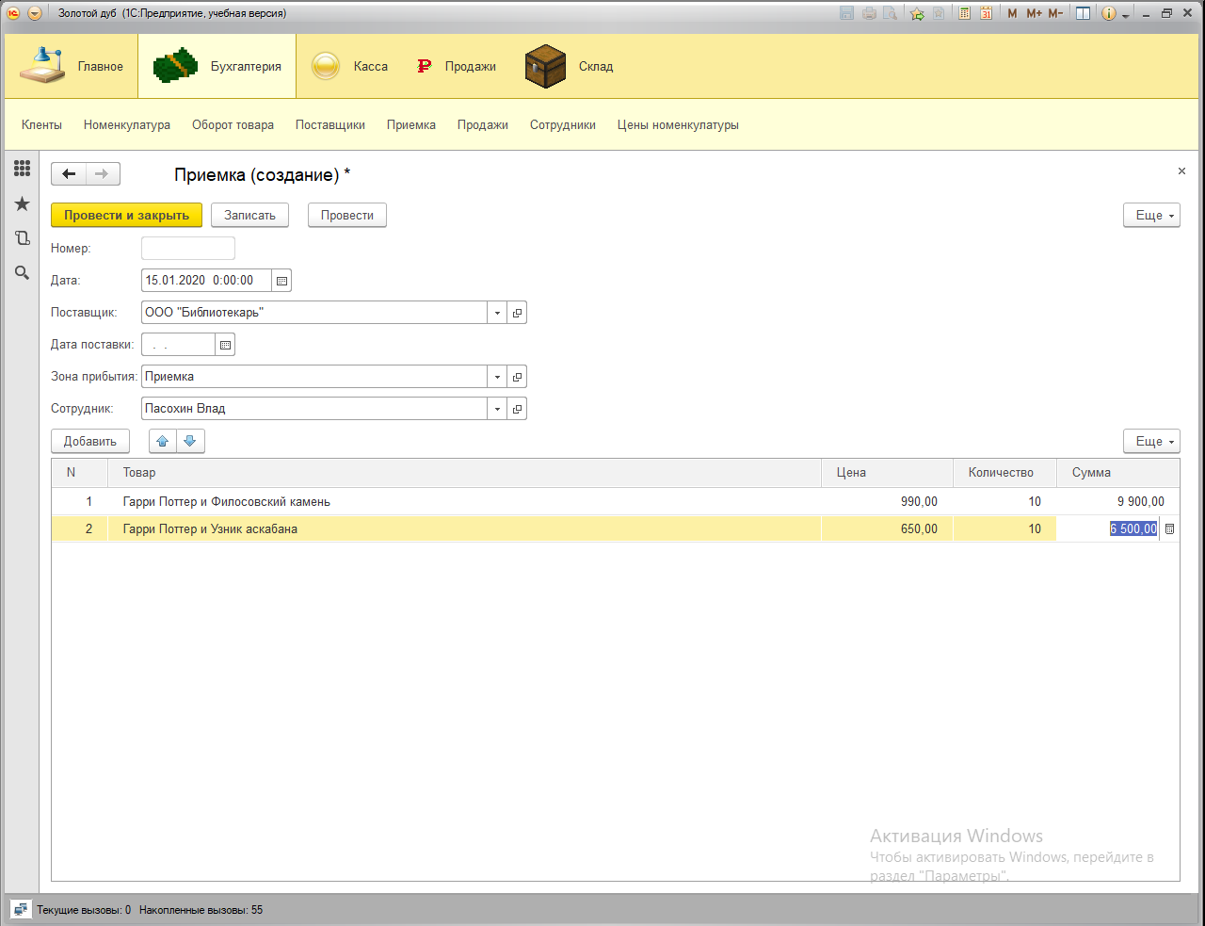Expand the Поставщик dropdown list

pos(497,312)
